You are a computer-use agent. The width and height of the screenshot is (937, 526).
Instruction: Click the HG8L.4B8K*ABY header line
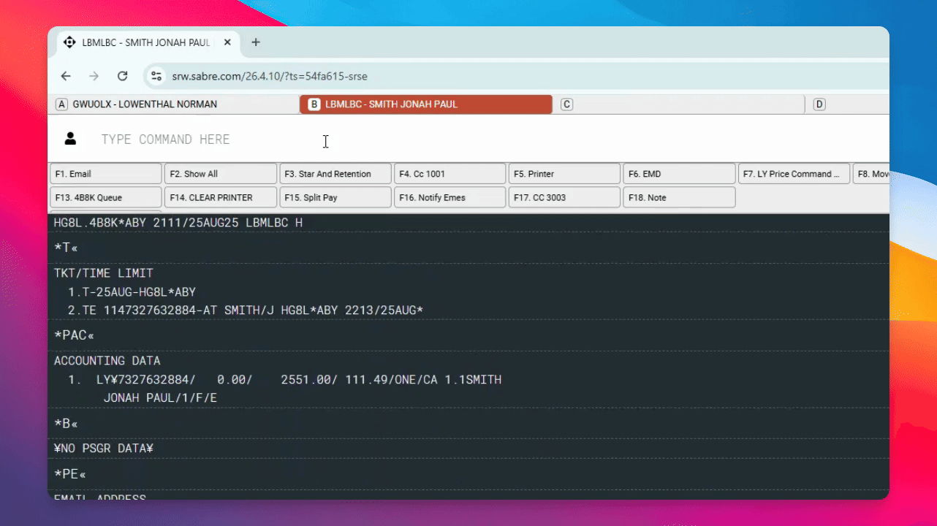178,222
